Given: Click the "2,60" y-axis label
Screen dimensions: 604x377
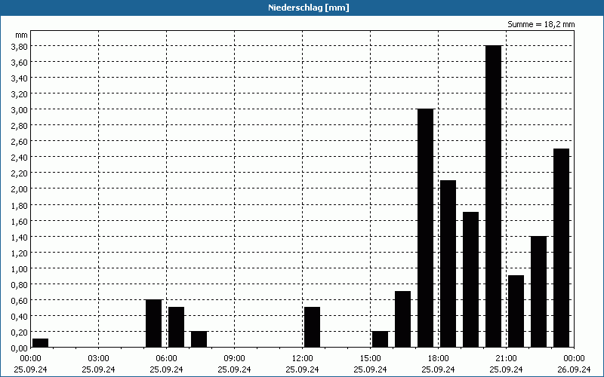Looking at the screenshot, I should point(21,142).
